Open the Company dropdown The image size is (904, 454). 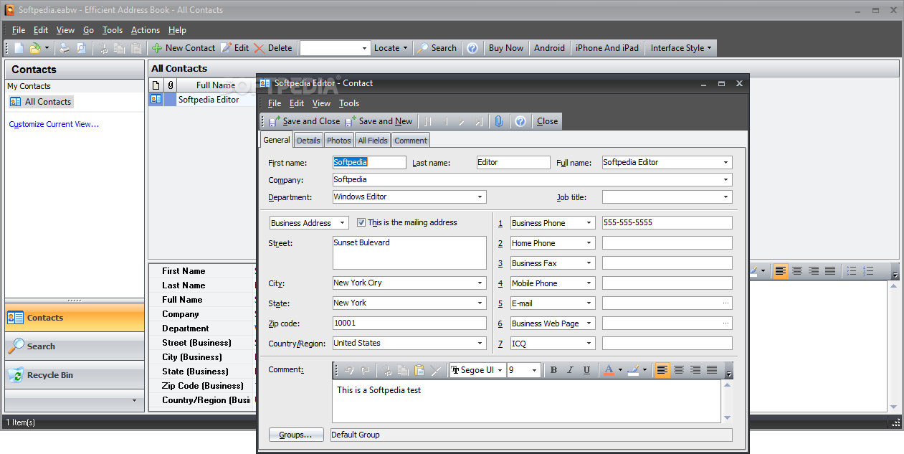click(726, 180)
